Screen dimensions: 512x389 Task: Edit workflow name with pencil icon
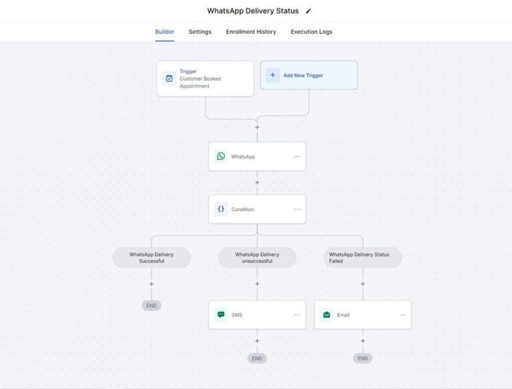point(308,11)
